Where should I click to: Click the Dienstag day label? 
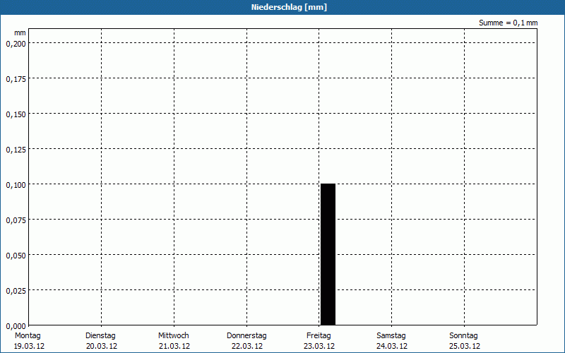tap(100, 336)
